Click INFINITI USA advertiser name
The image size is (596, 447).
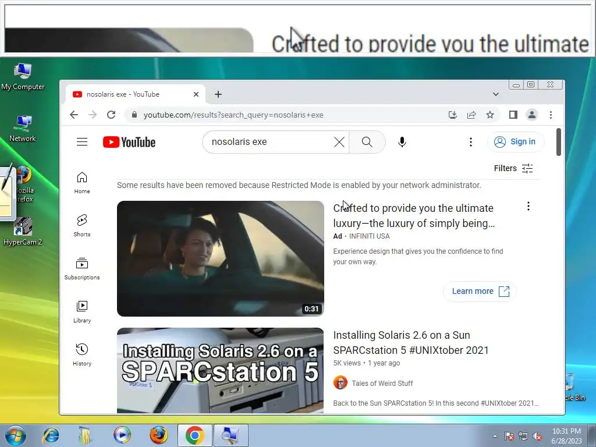pyautogui.click(x=369, y=236)
